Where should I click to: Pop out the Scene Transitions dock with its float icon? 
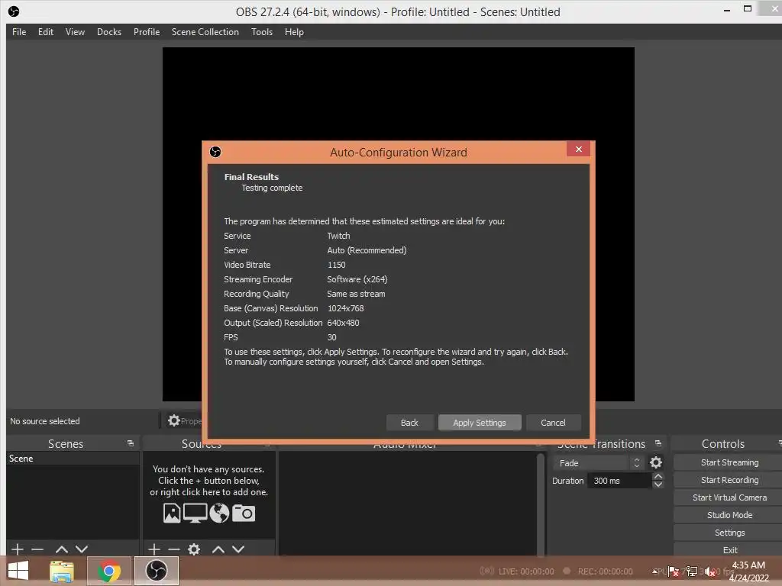click(x=658, y=443)
